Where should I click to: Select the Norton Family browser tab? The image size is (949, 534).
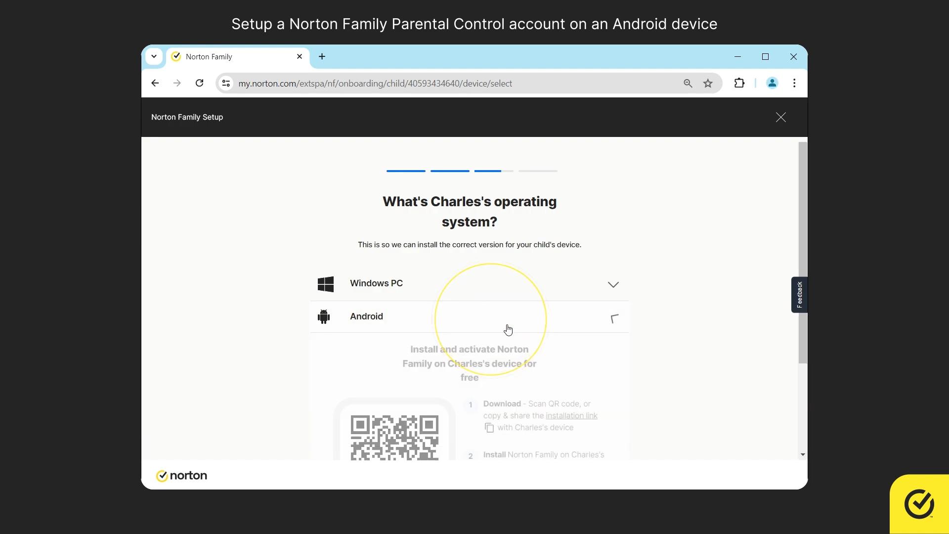[x=237, y=57]
